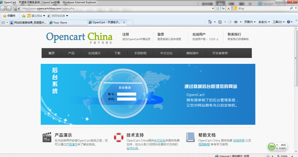Open 手册教程 in the site navigation
The width and height of the screenshot is (298, 157).
[140, 53]
